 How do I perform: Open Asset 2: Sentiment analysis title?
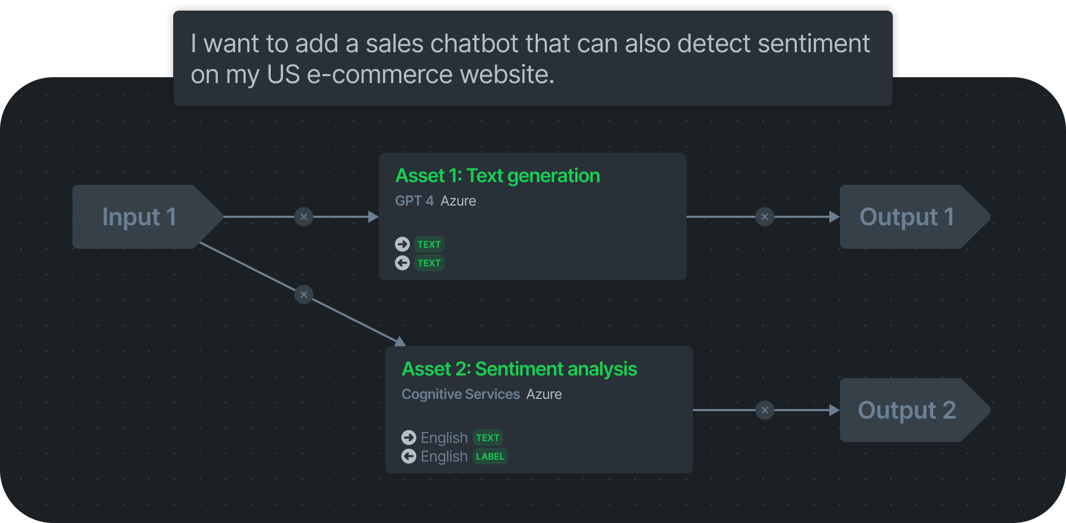pos(520,369)
